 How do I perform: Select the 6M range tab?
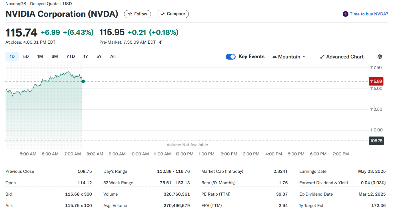point(55,56)
